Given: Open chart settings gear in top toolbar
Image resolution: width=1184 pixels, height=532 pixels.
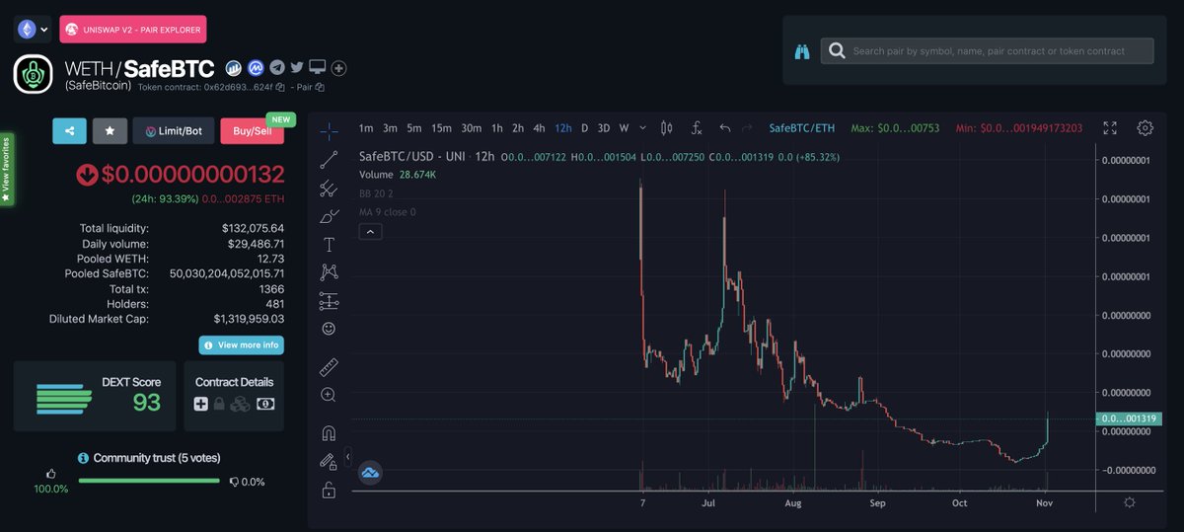Looking at the screenshot, I should pyautogui.click(x=1145, y=128).
